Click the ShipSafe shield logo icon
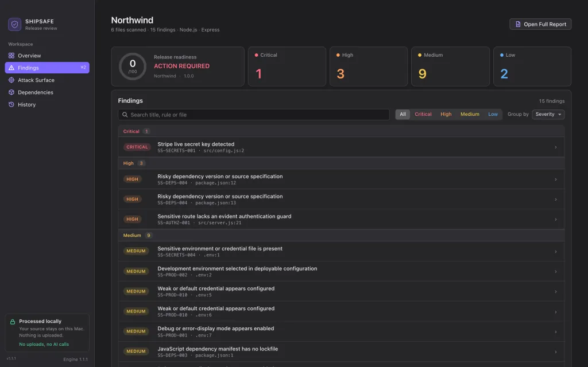This screenshot has width=588, height=367. pos(14,24)
